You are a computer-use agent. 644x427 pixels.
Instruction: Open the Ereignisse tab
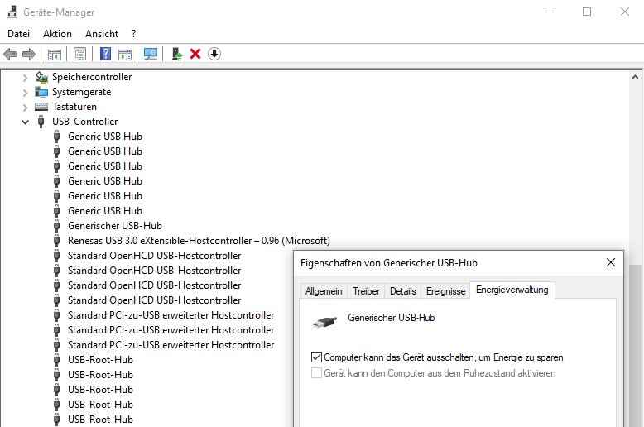pyautogui.click(x=445, y=291)
